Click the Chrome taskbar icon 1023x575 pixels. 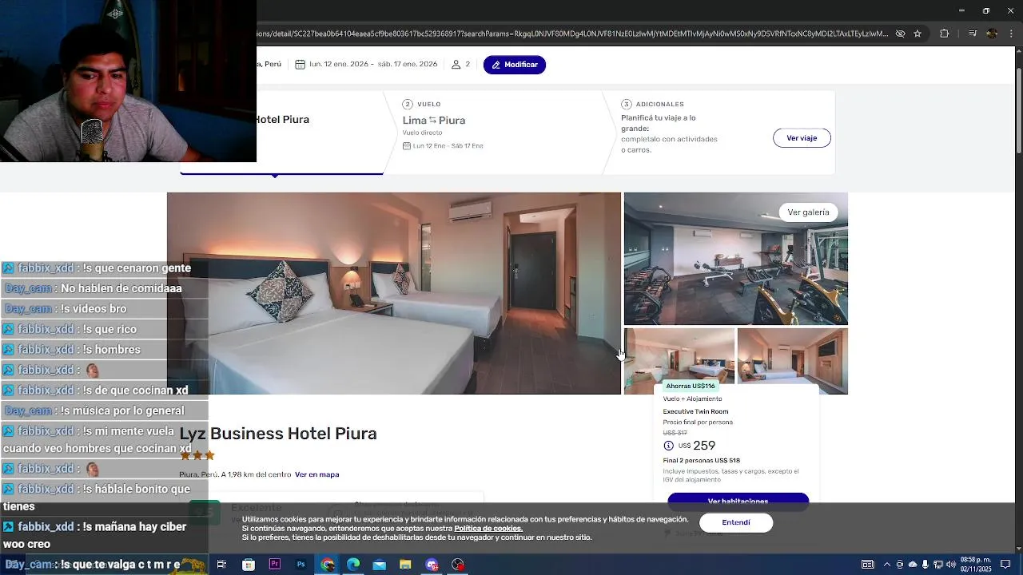(328, 565)
